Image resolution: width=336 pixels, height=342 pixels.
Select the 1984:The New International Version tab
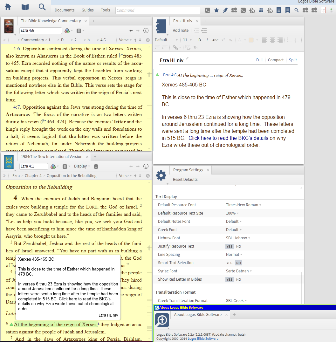51,157
